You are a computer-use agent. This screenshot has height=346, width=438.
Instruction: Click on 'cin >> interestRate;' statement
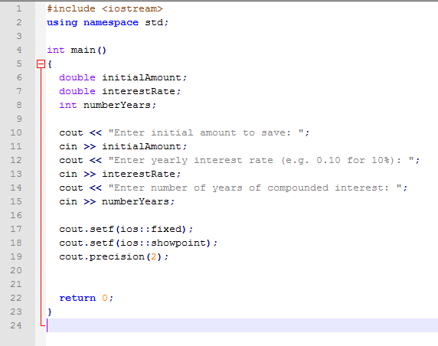(119, 174)
